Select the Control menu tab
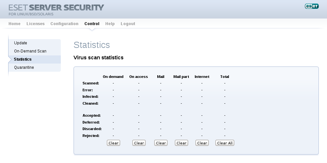 pos(92,24)
